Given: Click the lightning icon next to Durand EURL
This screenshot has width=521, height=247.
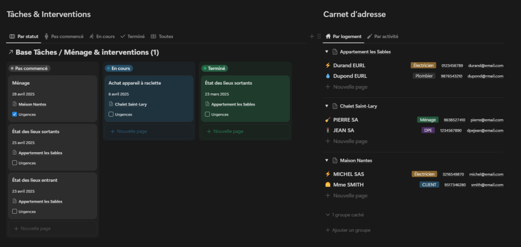Looking at the screenshot, I should point(328,65).
